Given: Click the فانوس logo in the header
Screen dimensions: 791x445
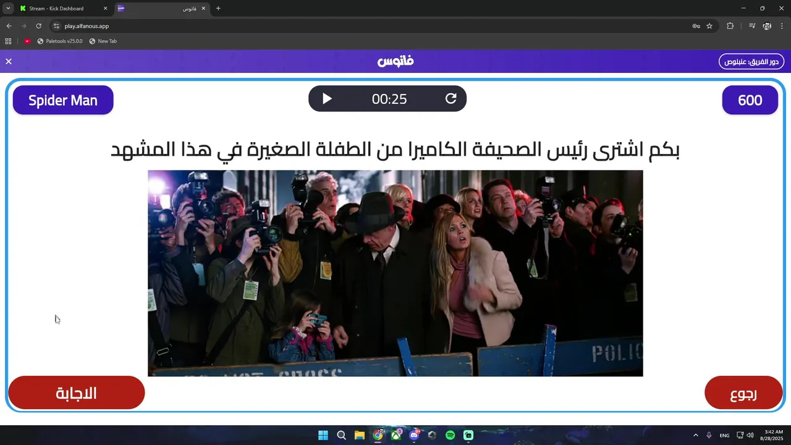Looking at the screenshot, I should 395,61.
